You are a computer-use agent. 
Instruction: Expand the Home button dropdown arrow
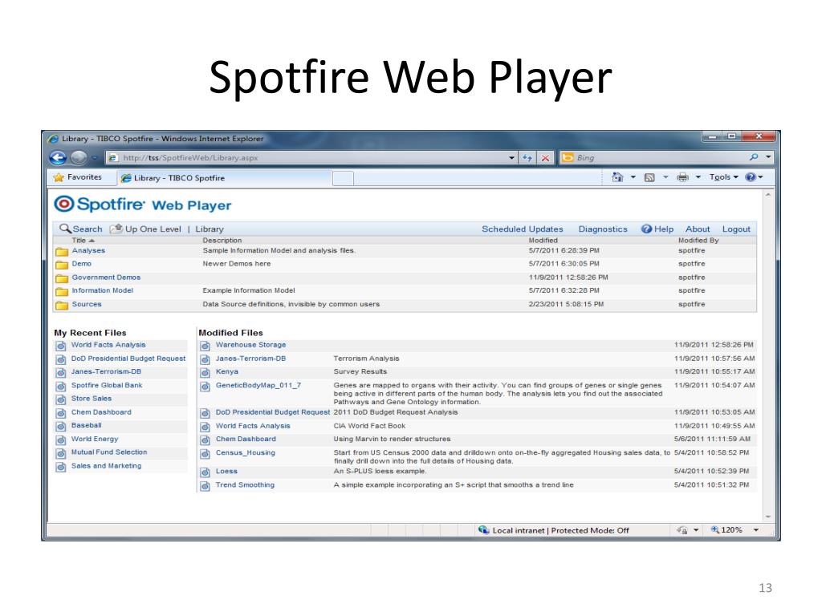633,177
